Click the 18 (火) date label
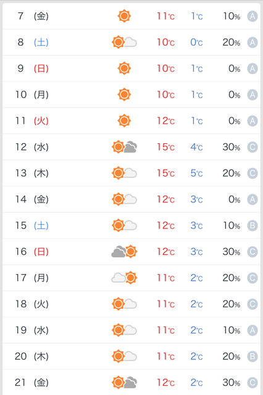 tap(32, 304)
